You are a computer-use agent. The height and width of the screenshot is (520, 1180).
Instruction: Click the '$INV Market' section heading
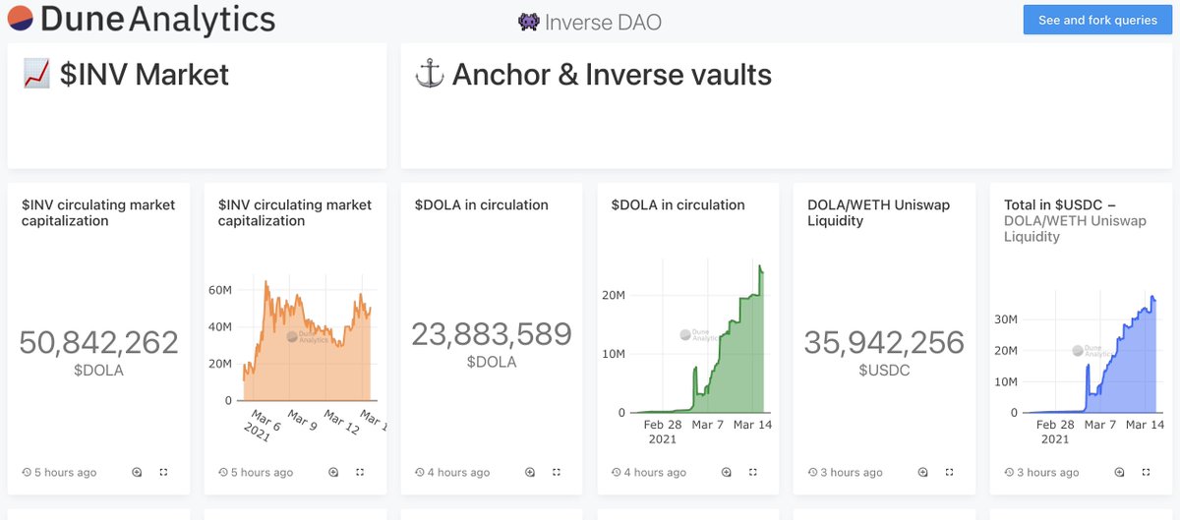(x=126, y=75)
